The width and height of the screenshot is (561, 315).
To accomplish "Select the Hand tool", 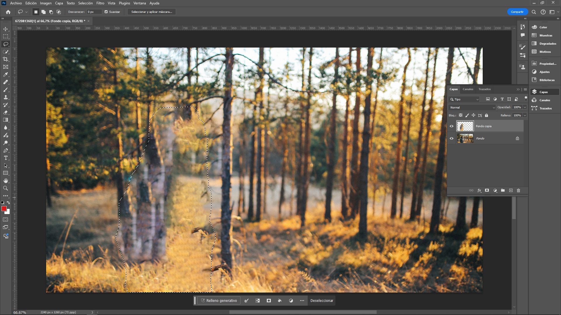I will click(x=6, y=181).
